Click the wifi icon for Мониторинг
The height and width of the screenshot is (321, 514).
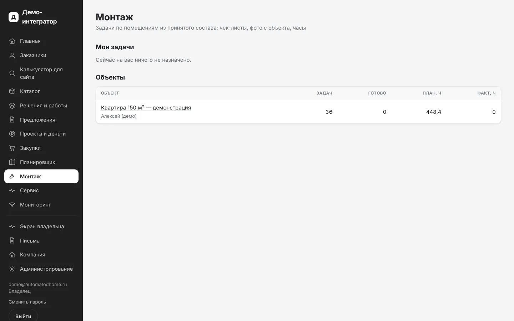(x=12, y=205)
